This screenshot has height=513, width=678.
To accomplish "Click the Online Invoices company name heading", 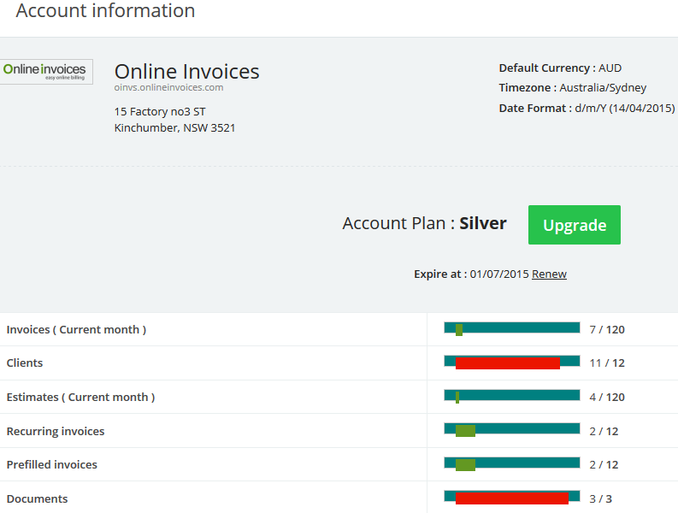I will click(186, 71).
